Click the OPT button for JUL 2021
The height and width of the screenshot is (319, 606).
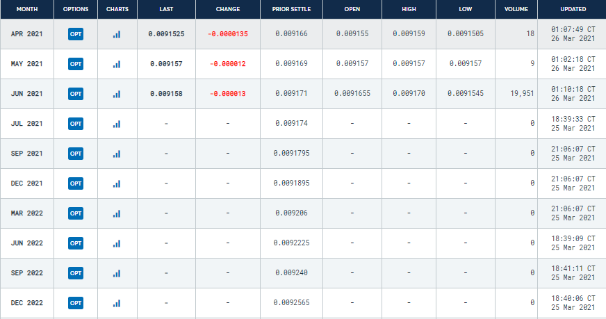point(76,124)
